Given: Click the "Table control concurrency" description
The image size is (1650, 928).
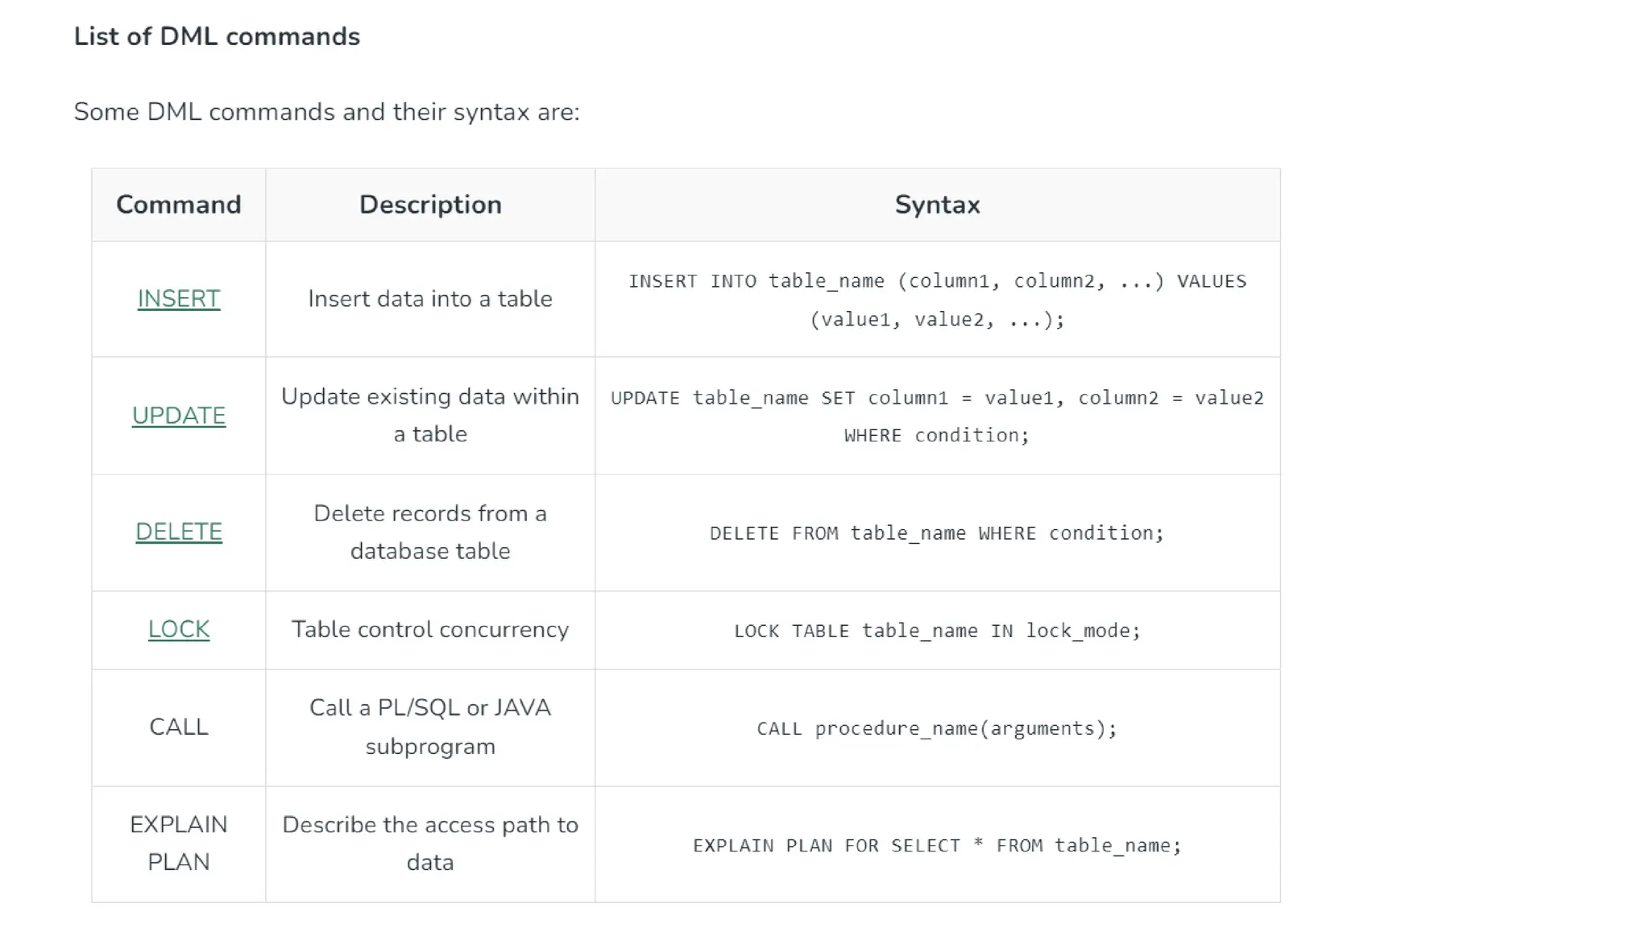Looking at the screenshot, I should pyautogui.click(x=430, y=629).
